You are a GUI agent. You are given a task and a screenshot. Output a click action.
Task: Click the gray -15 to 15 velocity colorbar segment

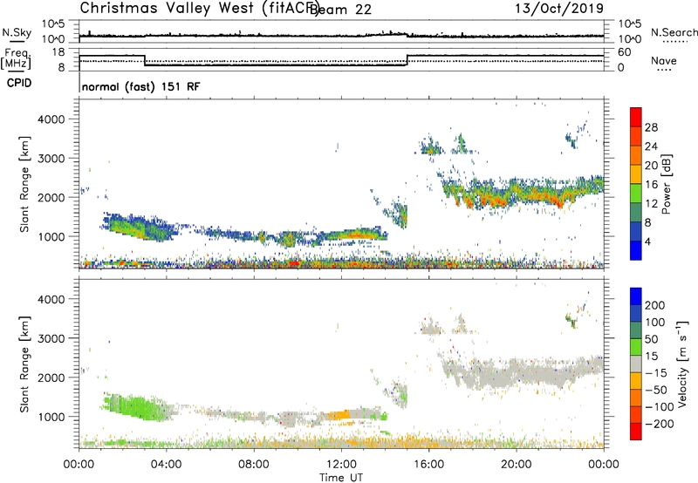[x=636, y=364]
